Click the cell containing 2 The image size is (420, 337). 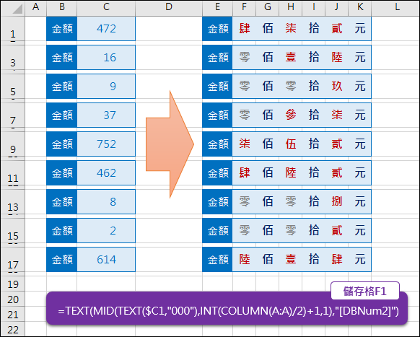(x=106, y=231)
